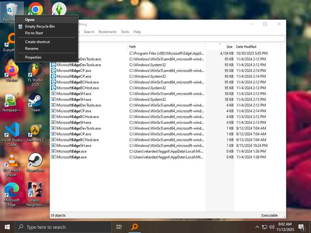Click the Windows Start button

click(x=7, y=227)
